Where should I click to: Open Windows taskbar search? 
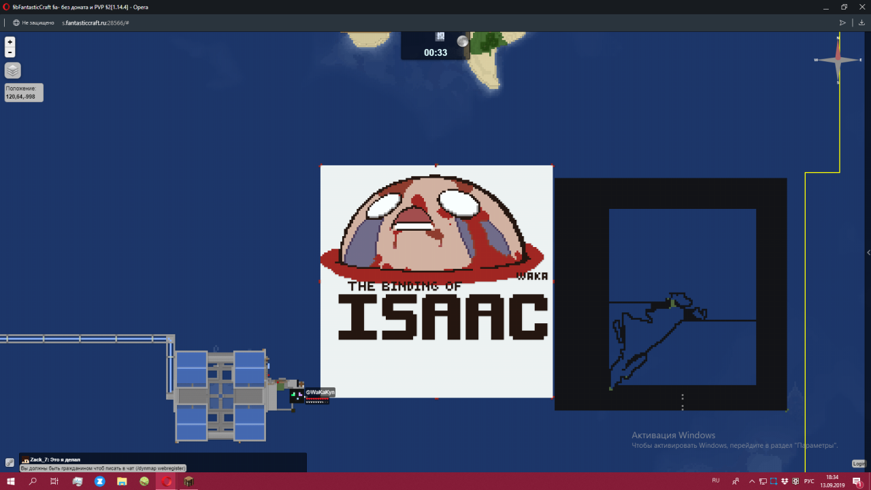33,481
